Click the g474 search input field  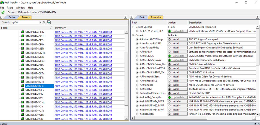(x=25, y=22)
